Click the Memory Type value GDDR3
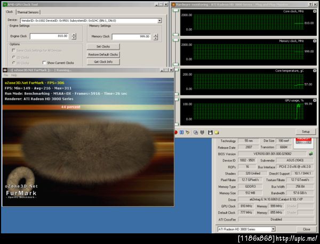Screen dimensions: 320x244 (250, 186)
